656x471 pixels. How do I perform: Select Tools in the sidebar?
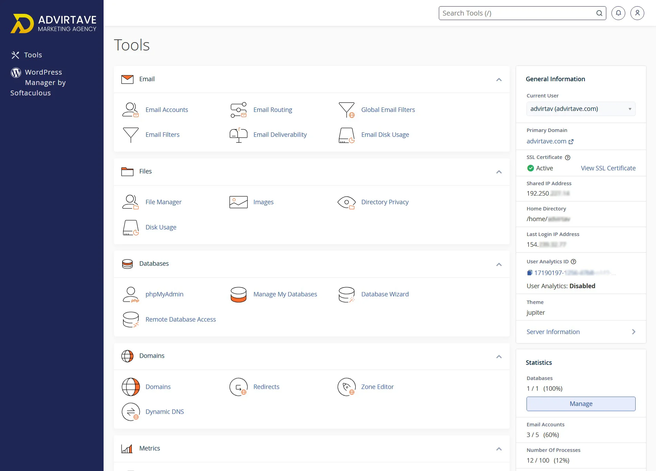coord(27,55)
